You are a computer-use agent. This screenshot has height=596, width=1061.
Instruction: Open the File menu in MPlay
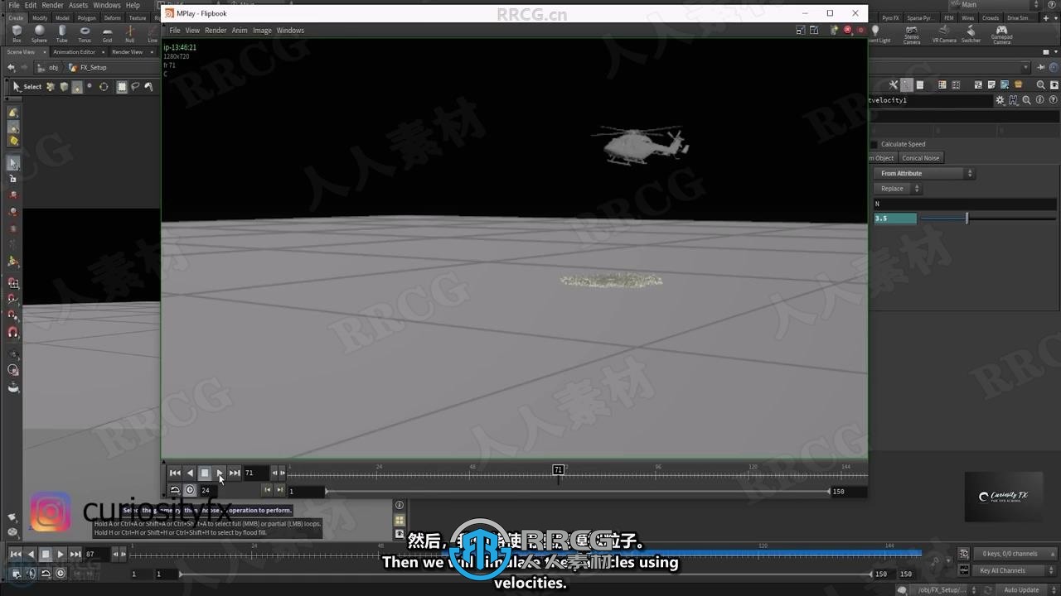pyautogui.click(x=175, y=31)
